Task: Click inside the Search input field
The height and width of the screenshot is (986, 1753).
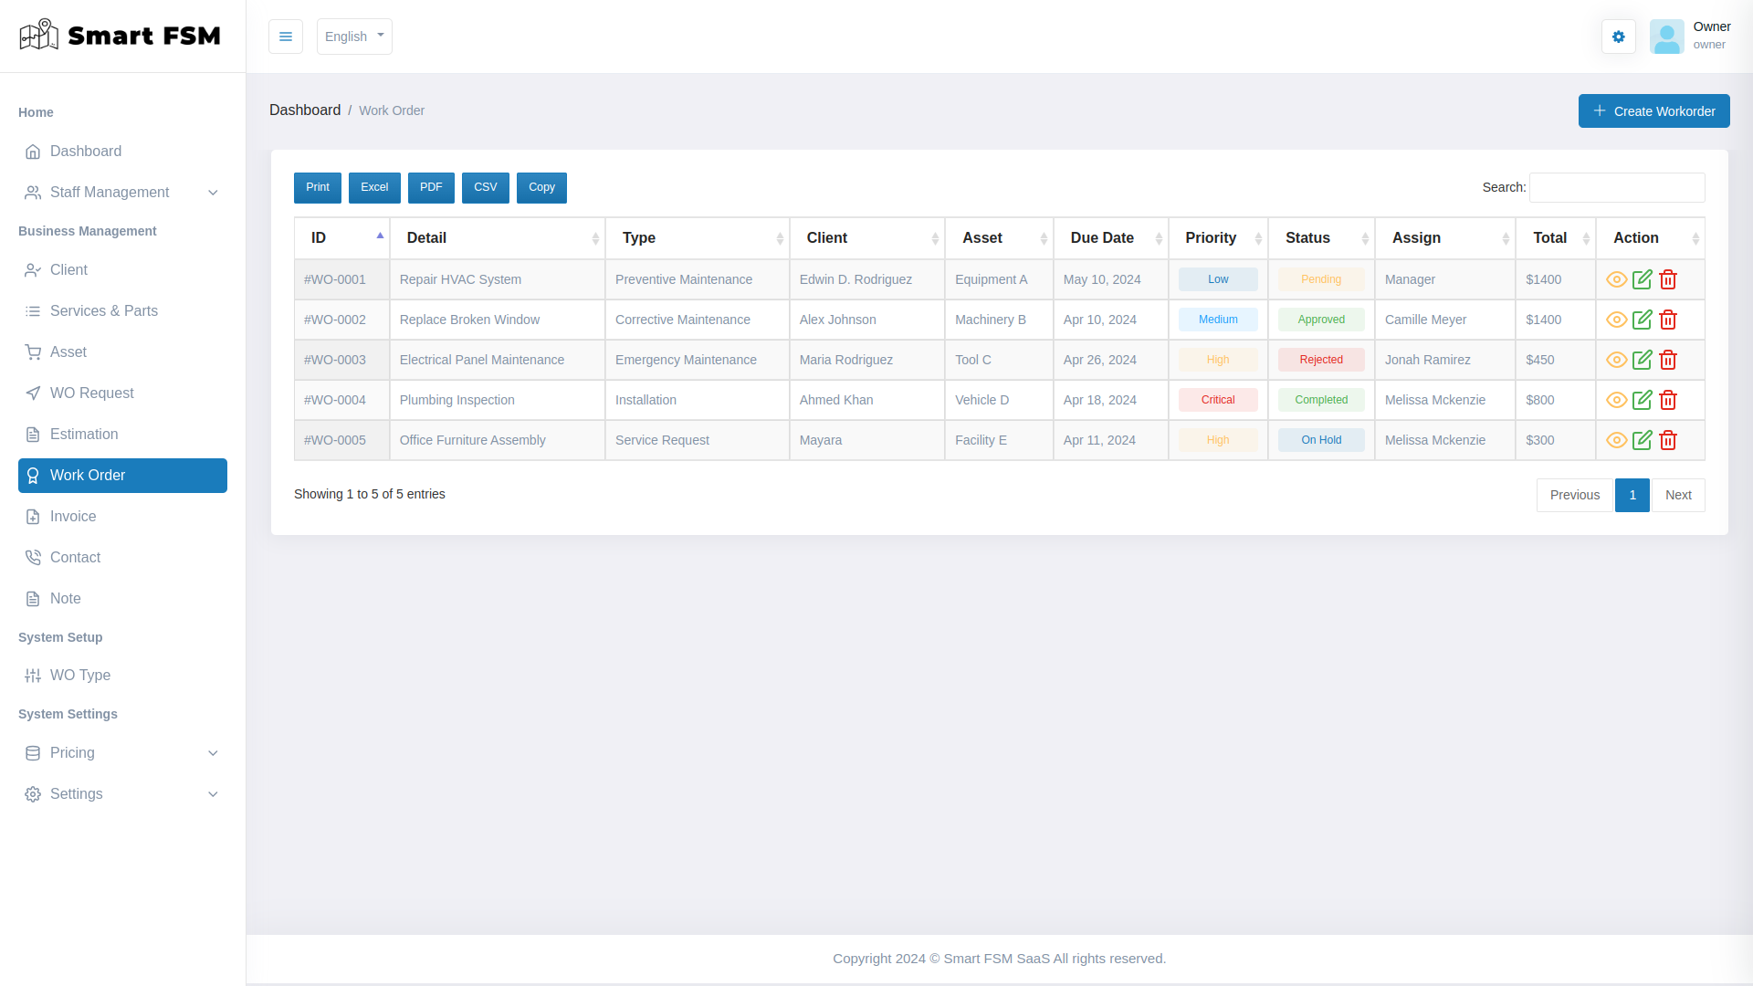Action: (1616, 187)
